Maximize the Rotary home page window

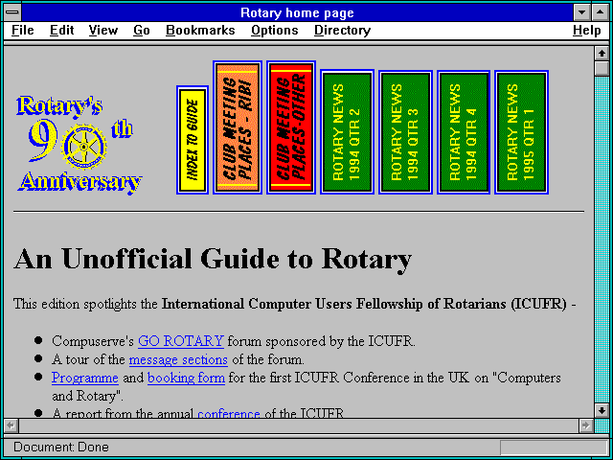pos(601,12)
